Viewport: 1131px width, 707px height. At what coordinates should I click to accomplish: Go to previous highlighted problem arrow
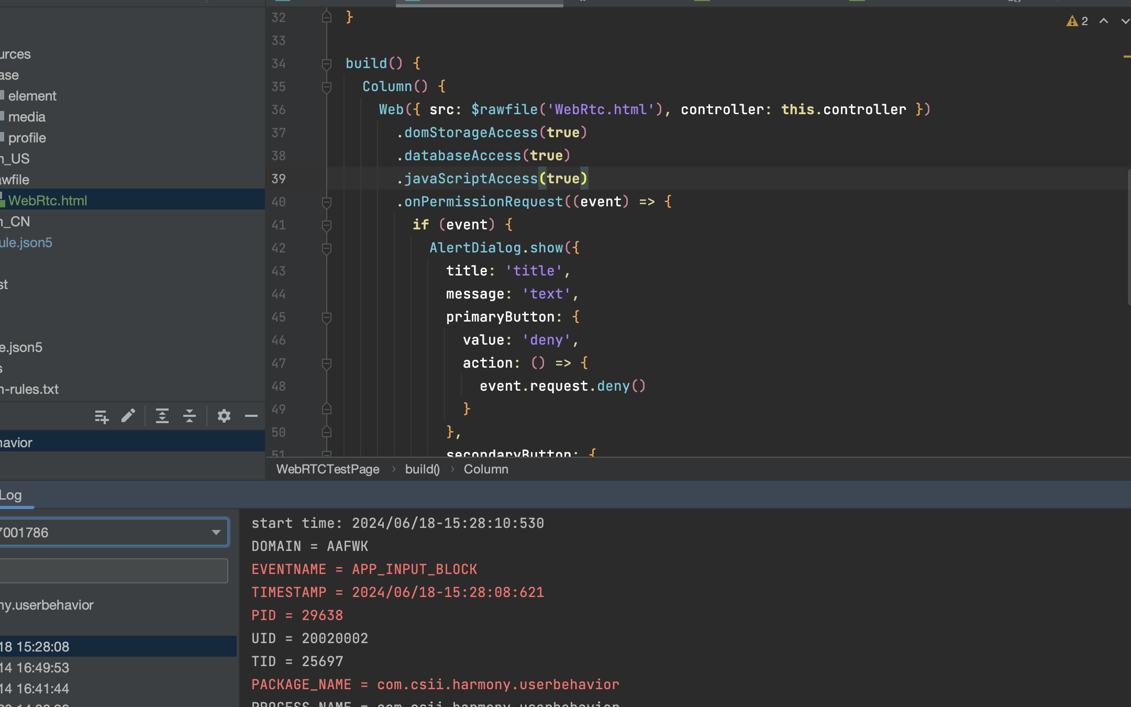point(1104,21)
